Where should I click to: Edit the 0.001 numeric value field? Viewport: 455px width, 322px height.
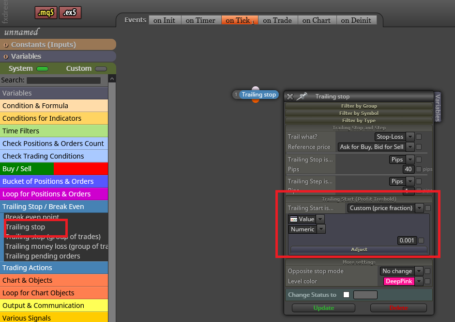click(407, 241)
